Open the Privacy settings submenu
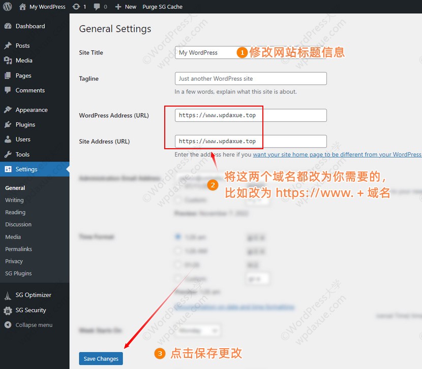The image size is (422, 369). click(14, 261)
